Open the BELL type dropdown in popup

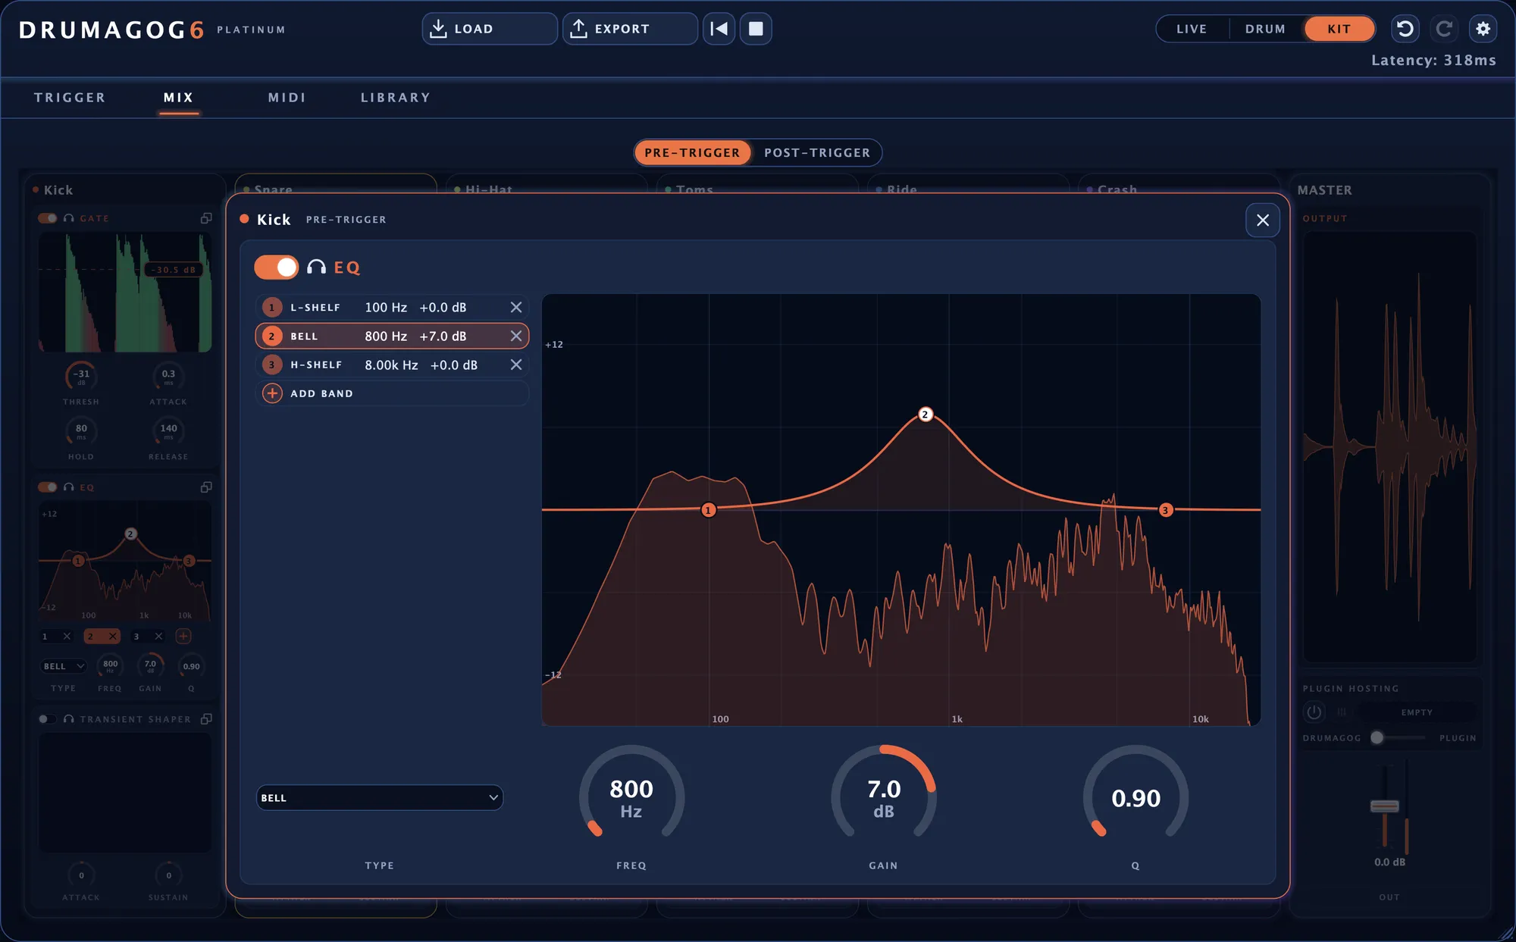point(380,797)
